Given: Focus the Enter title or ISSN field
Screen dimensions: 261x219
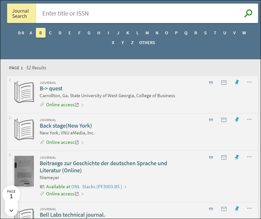Looking at the screenshot, I should click(139, 14).
